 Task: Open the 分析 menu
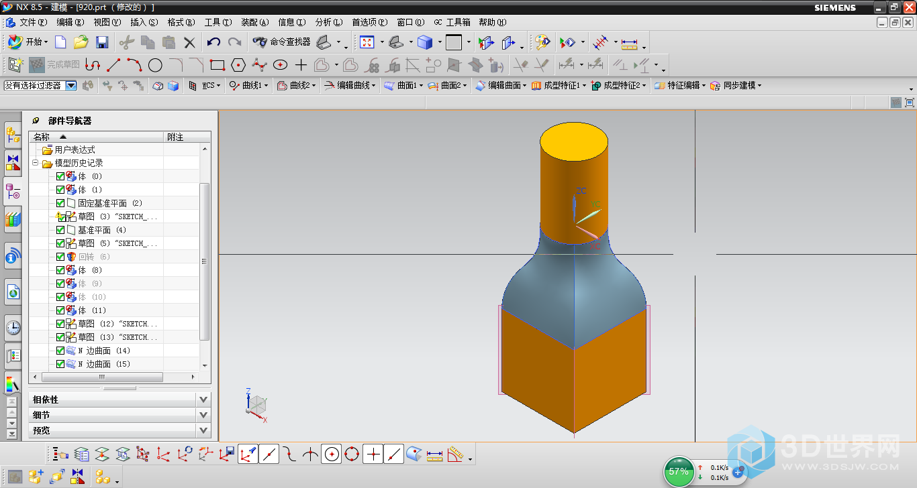pos(328,22)
